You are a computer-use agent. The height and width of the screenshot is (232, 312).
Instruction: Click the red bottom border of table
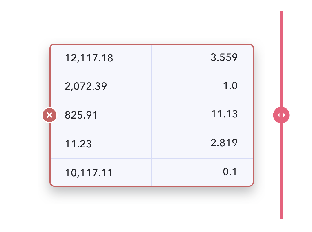152,186
